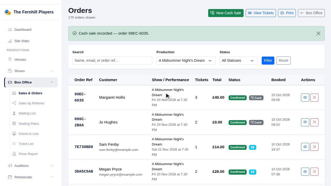Expand the Shows sidebar section
Viewport: 331px width, 186px height.
[x=31, y=71]
